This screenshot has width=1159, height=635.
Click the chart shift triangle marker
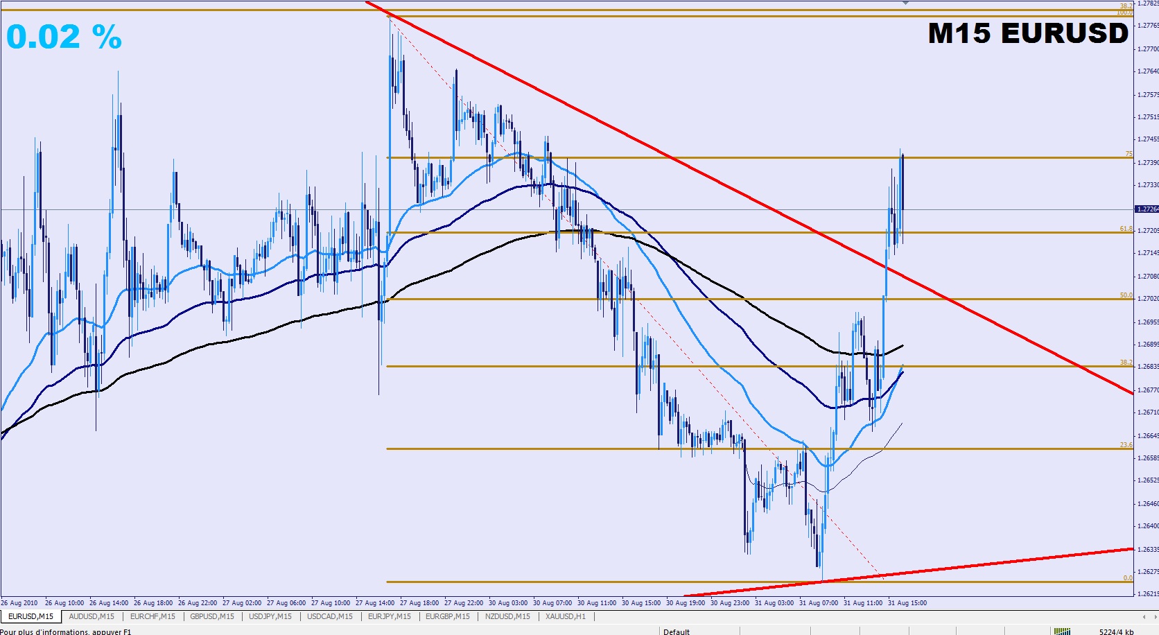coord(905,3)
